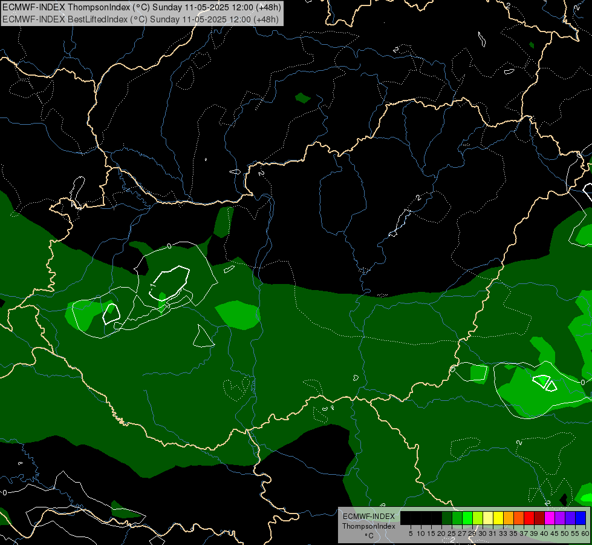Screen dimensions: 592x545
Task: Click legend tick value 30
Action: click(x=483, y=533)
